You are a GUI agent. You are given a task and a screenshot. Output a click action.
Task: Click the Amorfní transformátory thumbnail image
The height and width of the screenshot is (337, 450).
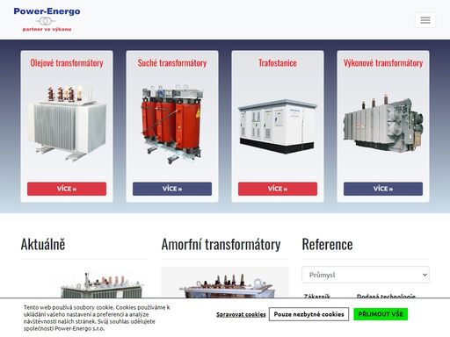(x=225, y=283)
